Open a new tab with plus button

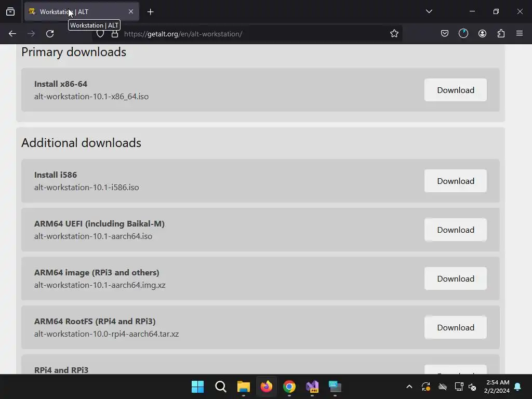pyautogui.click(x=150, y=12)
